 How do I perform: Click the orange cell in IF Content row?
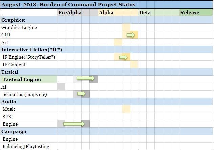(x=134, y=65)
